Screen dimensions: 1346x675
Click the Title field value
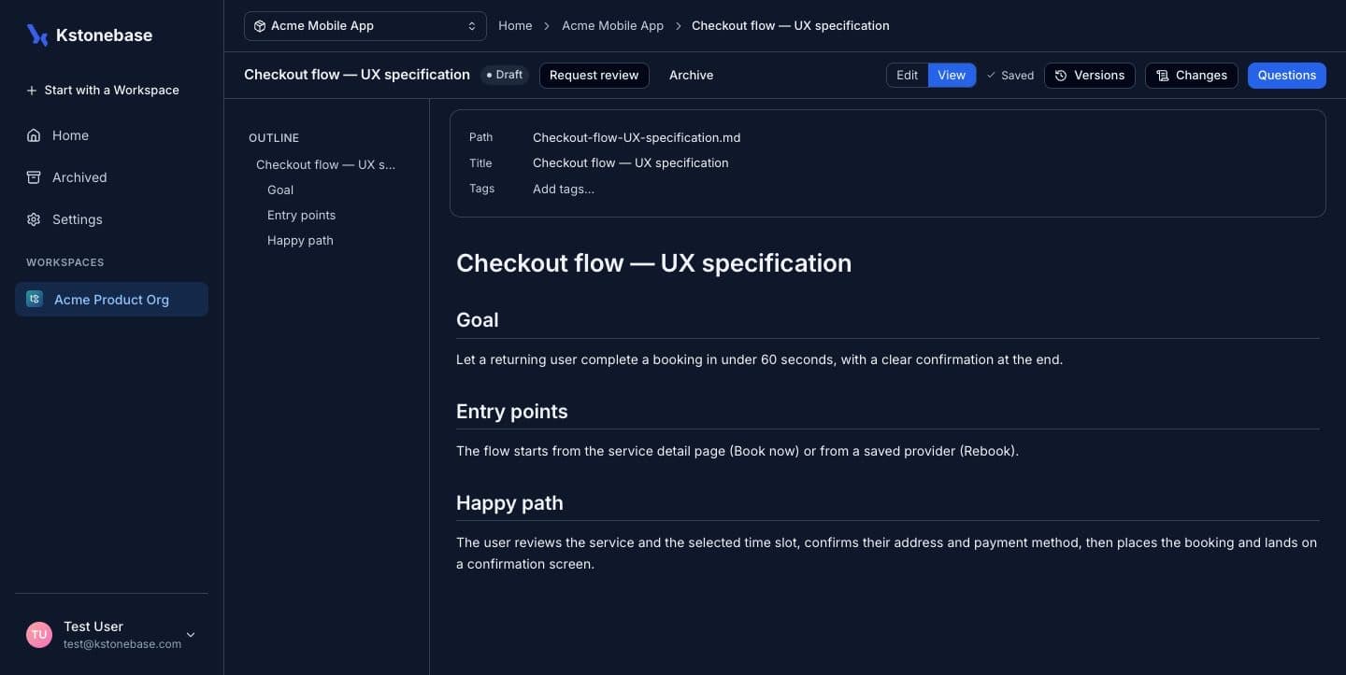631,162
